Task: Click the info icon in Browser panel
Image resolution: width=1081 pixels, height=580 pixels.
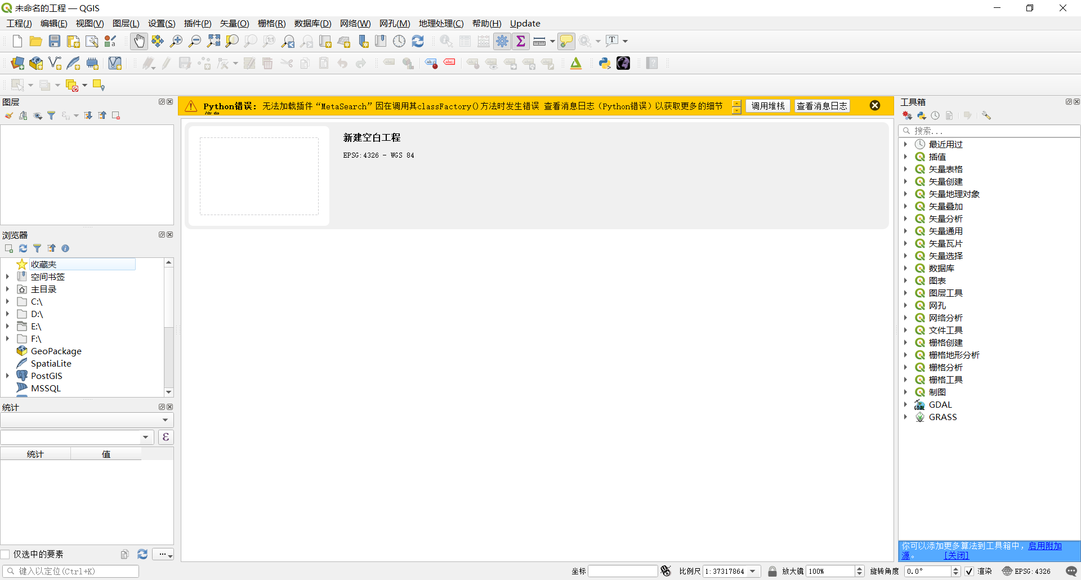Action: (x=65, y=248)
